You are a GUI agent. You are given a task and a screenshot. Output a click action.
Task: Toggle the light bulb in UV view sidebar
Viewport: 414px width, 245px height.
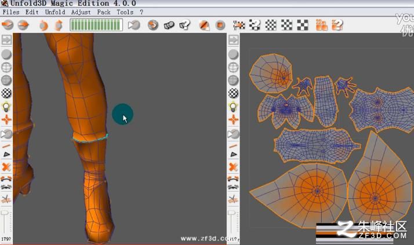coord(234,107)
